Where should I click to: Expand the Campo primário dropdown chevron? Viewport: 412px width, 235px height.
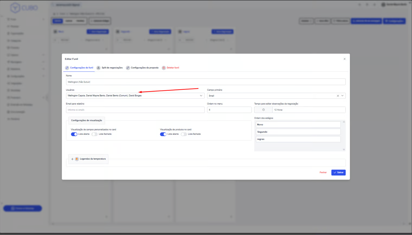click(342, 96)
